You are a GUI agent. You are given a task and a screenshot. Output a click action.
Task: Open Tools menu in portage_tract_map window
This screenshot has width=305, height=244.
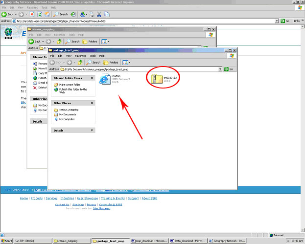pos(93,56)
